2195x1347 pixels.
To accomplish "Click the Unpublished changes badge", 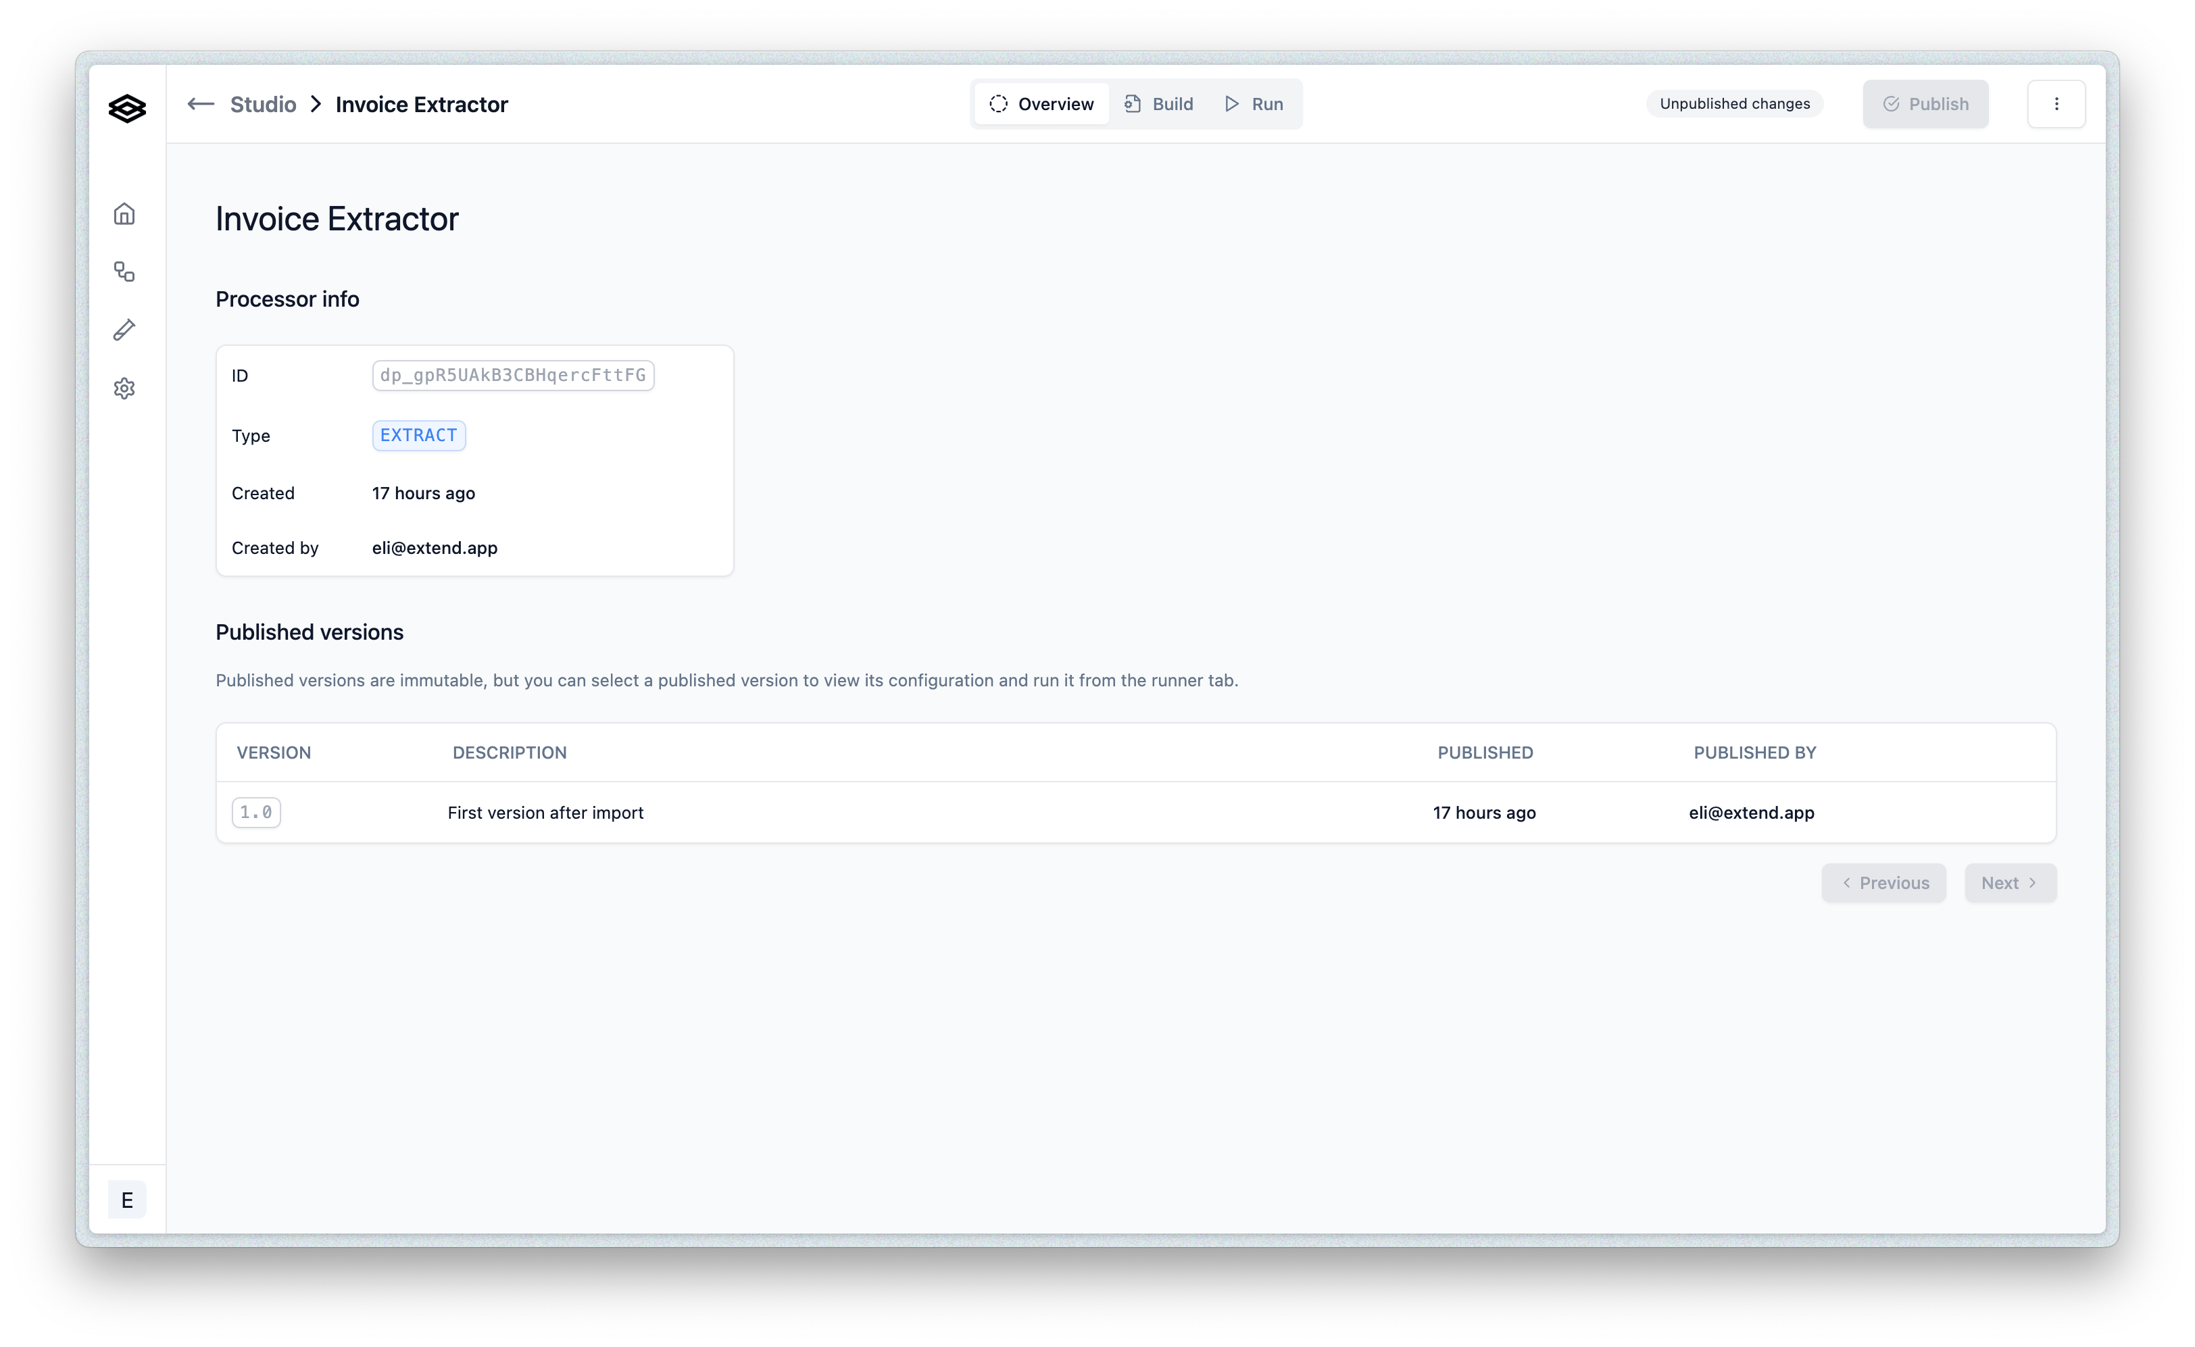I will pos(1733,104).
